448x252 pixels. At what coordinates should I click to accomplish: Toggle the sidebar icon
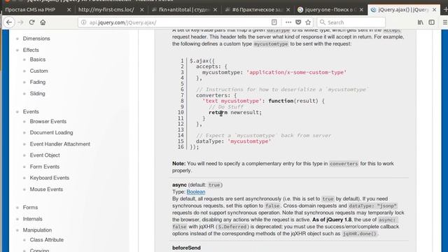coord(431,22)
